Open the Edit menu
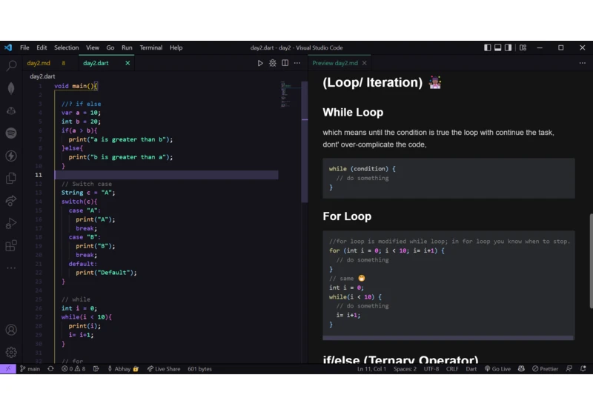 point(42,47)
